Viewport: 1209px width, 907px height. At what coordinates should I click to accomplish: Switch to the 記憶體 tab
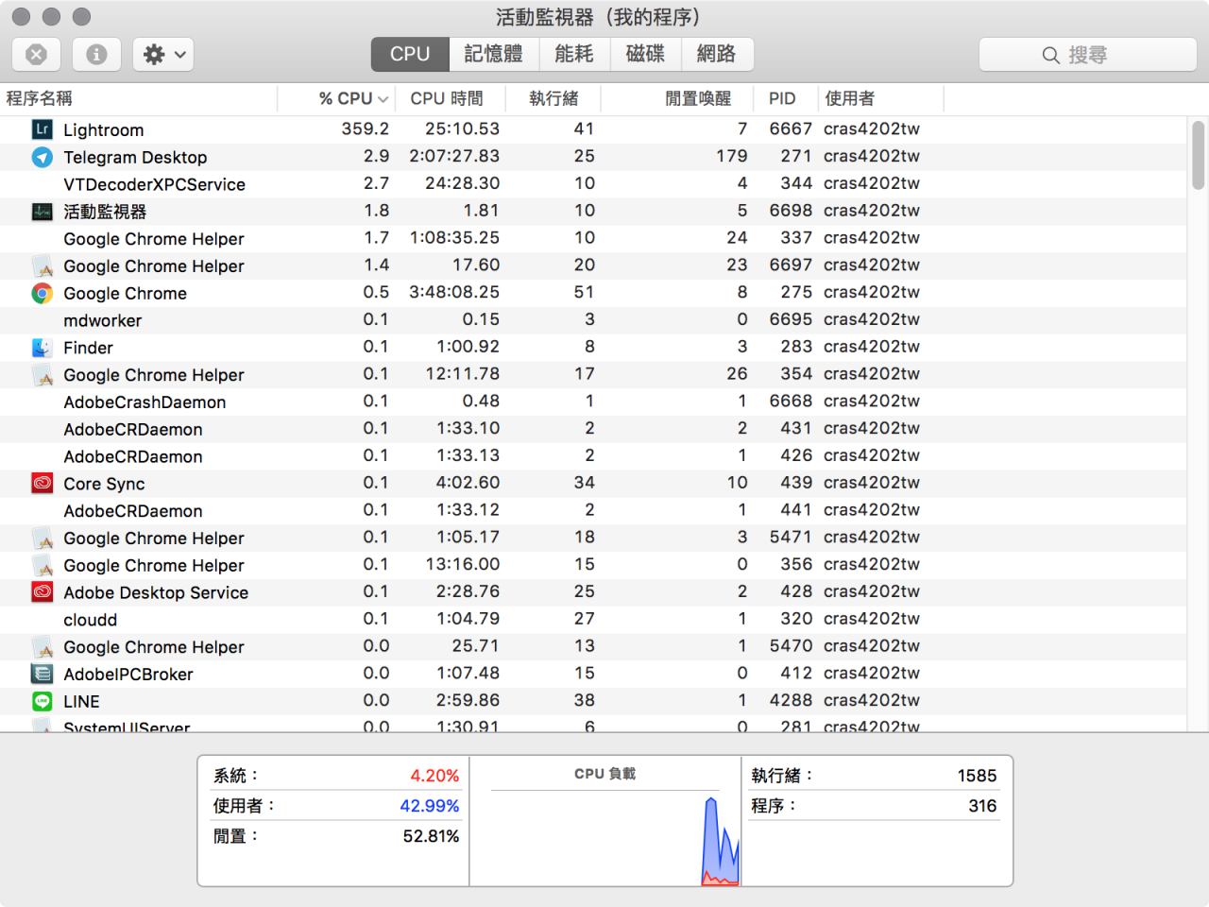click(x=493, y=54)
